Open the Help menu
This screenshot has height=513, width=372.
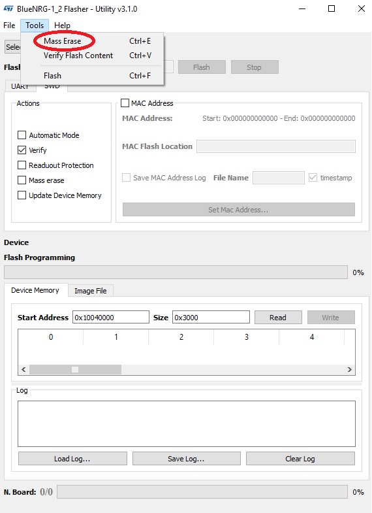pos(62,25)
